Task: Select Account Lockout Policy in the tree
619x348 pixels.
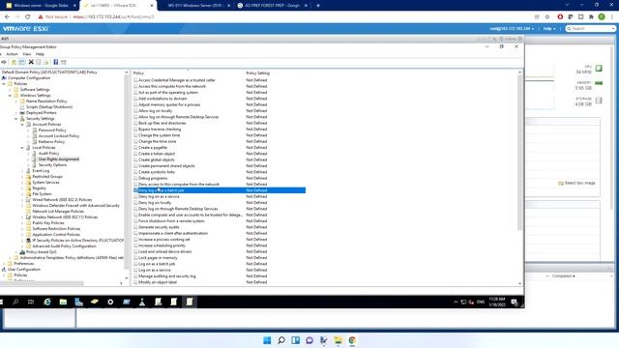Action: pos(59,136)
